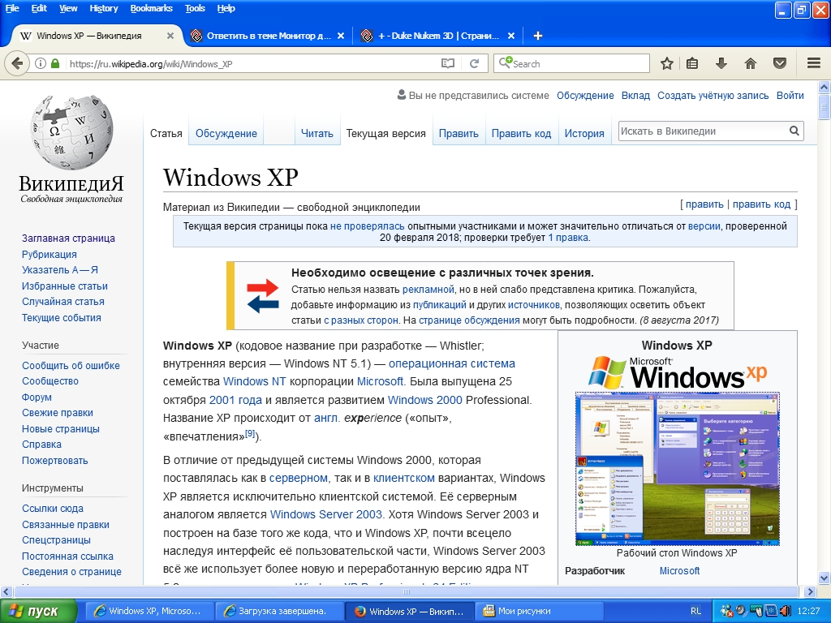This screenshot has height=623, width=831.
Task: Click the horizontal scrollbar right arrow
Action: click(810, 591)
